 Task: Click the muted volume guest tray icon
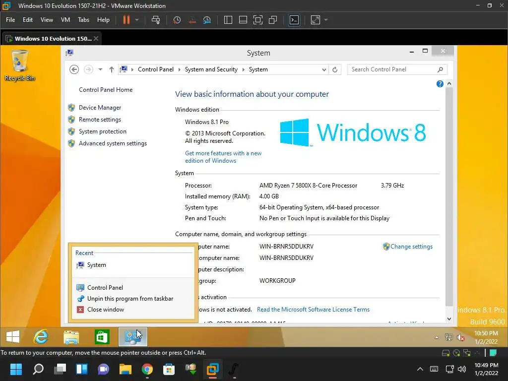(x=461, y=337)
